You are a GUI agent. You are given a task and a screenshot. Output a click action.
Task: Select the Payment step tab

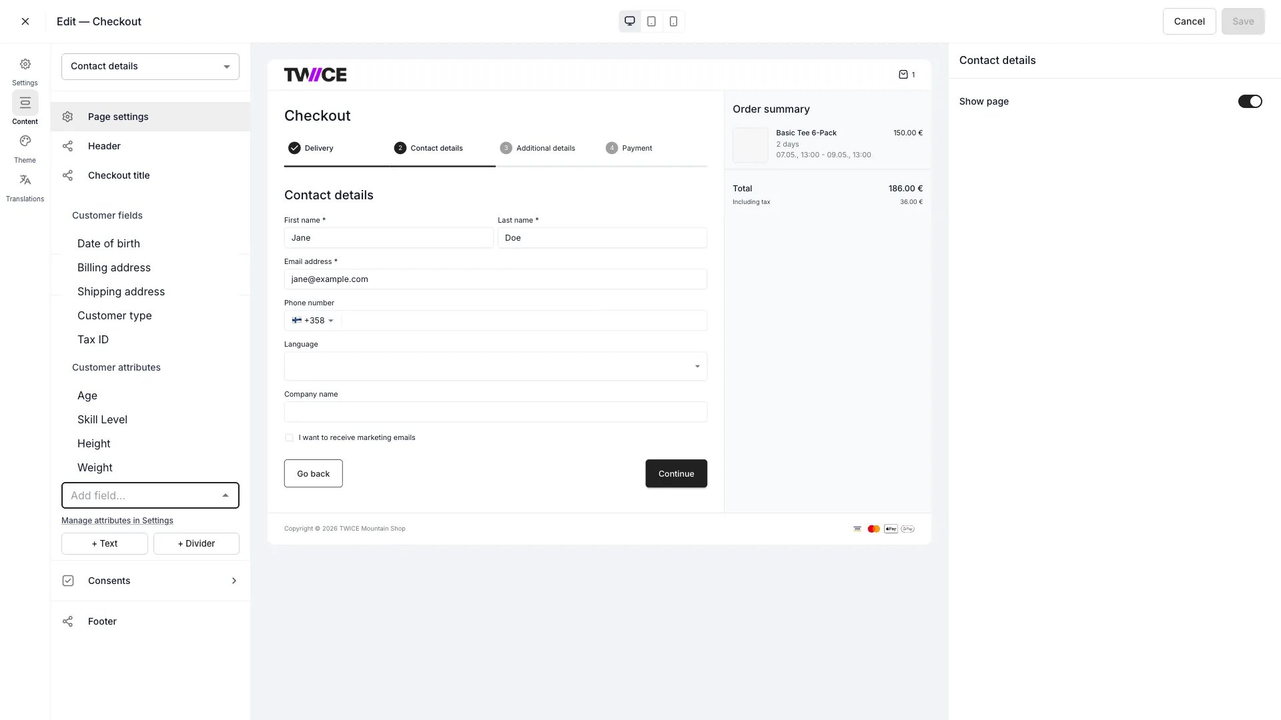629,148
